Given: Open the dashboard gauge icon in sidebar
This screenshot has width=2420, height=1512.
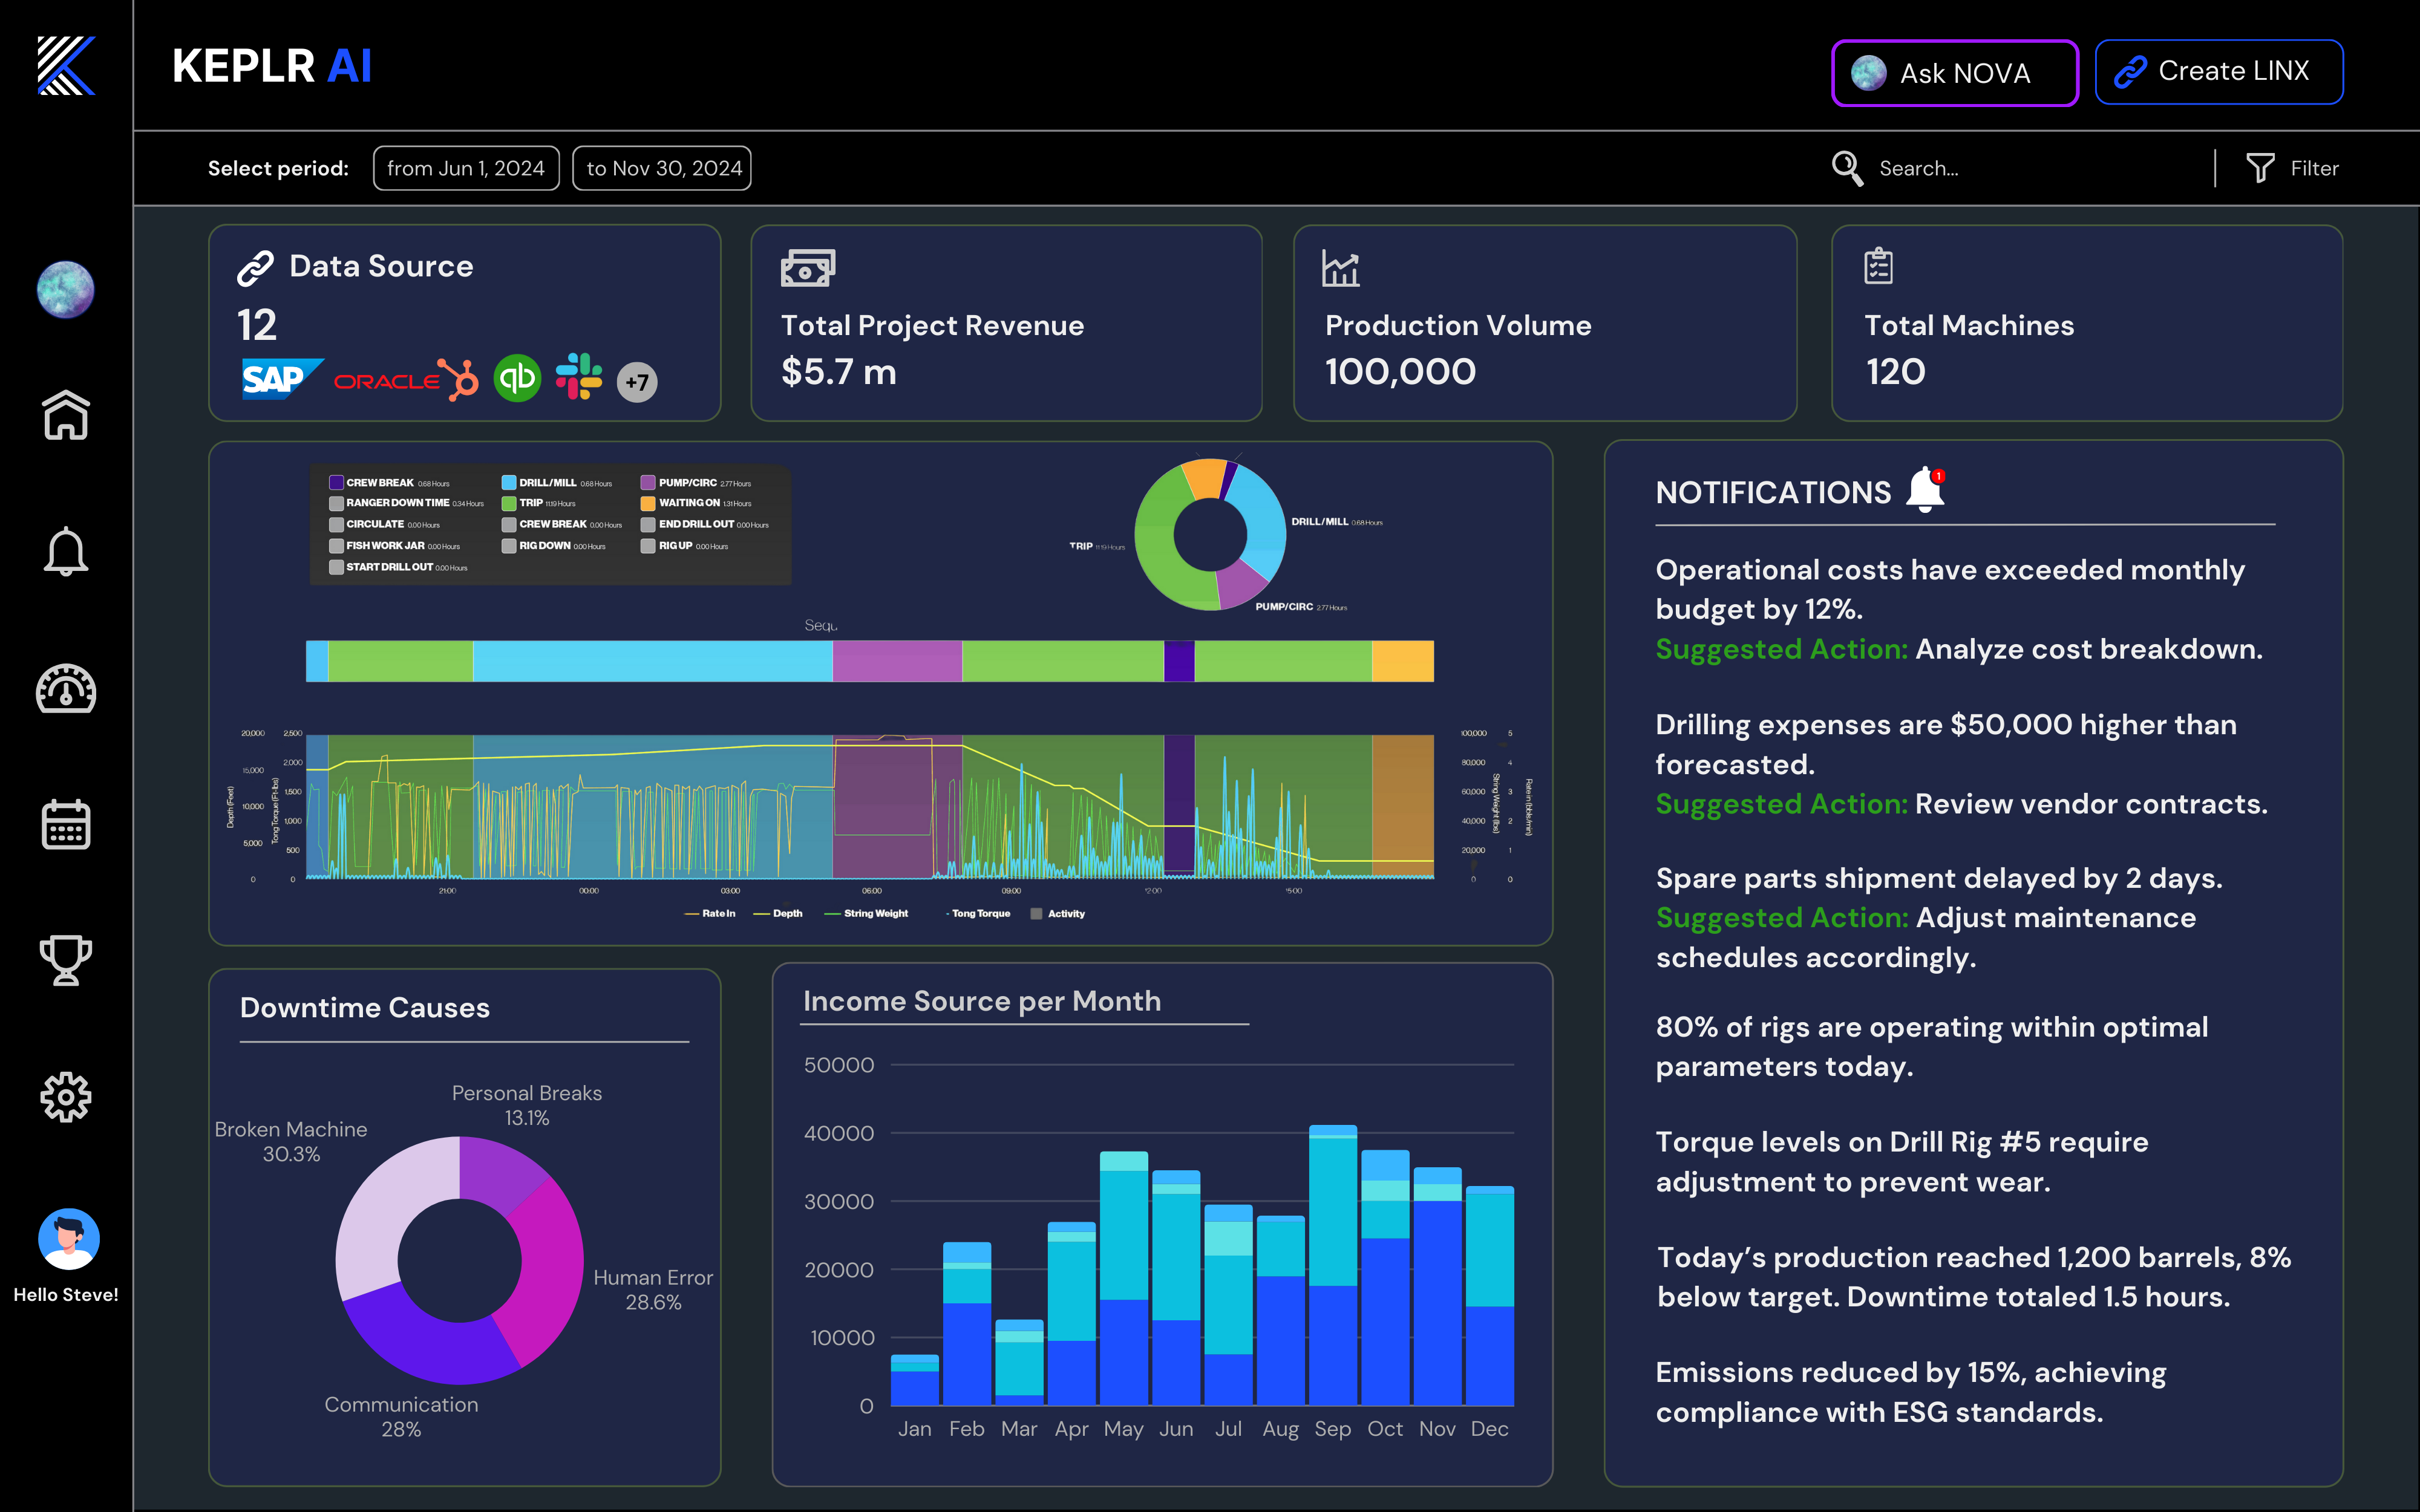Looking at the screenshot, I should [x=66, y=689].
